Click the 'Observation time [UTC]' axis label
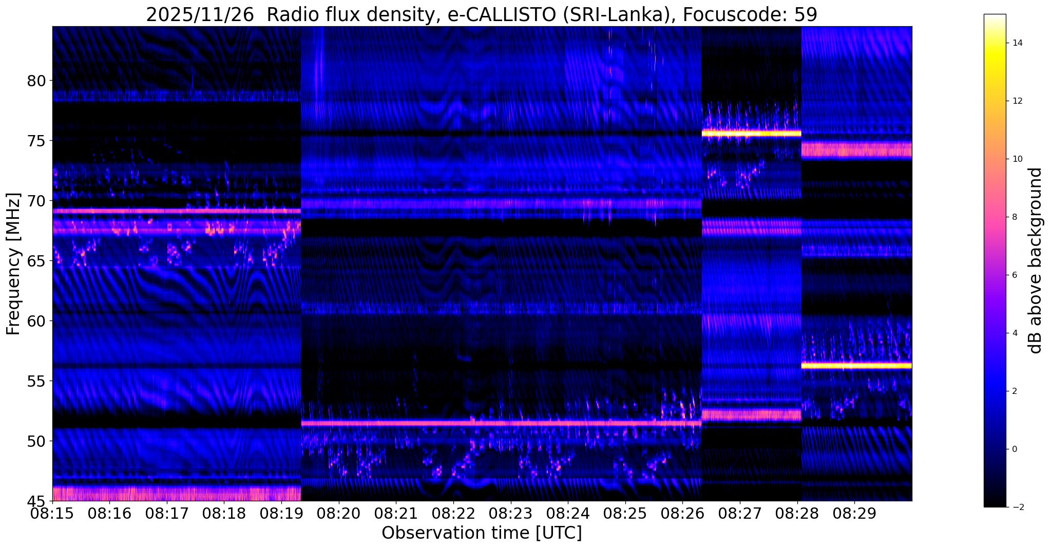1051x548 pixels. [482, 533]
